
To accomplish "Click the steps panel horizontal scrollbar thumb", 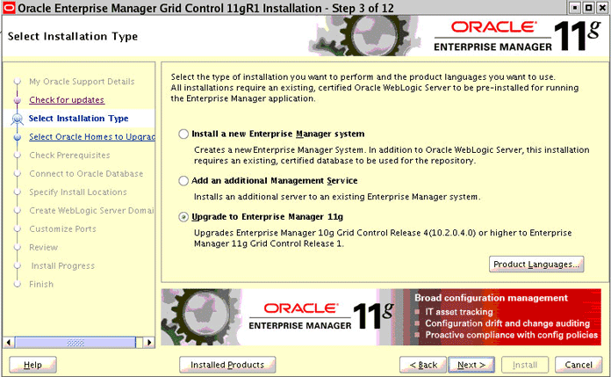I will pos(75,343).
